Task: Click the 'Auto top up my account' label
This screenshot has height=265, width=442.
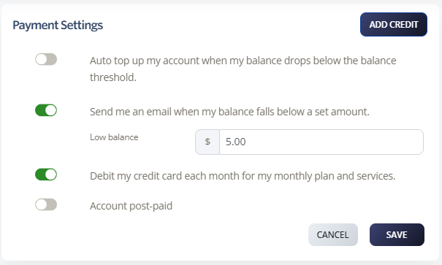Action: [x=243, y=69]
